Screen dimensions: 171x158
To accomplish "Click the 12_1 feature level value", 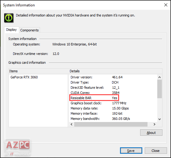I will point(116,88).
